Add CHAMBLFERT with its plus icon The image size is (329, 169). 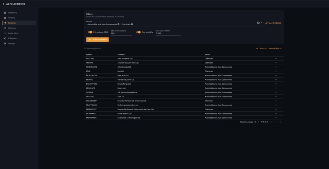coord(276,101)
